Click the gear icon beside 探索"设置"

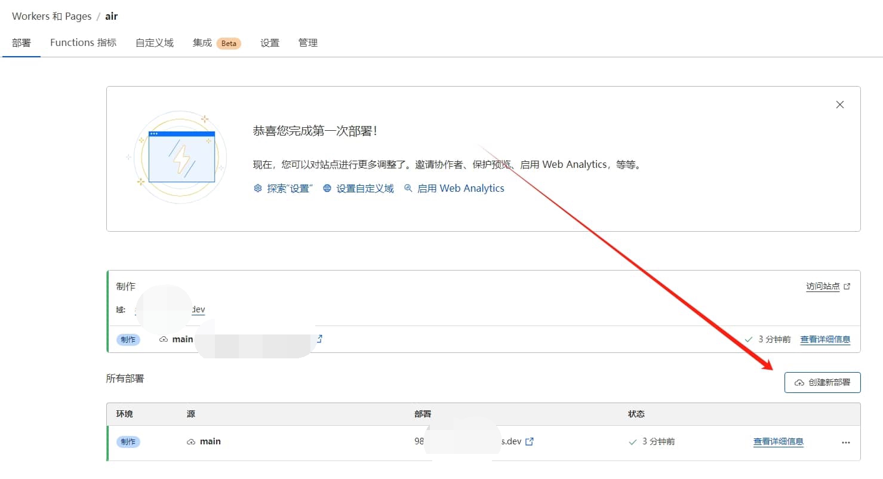point(258,188)
